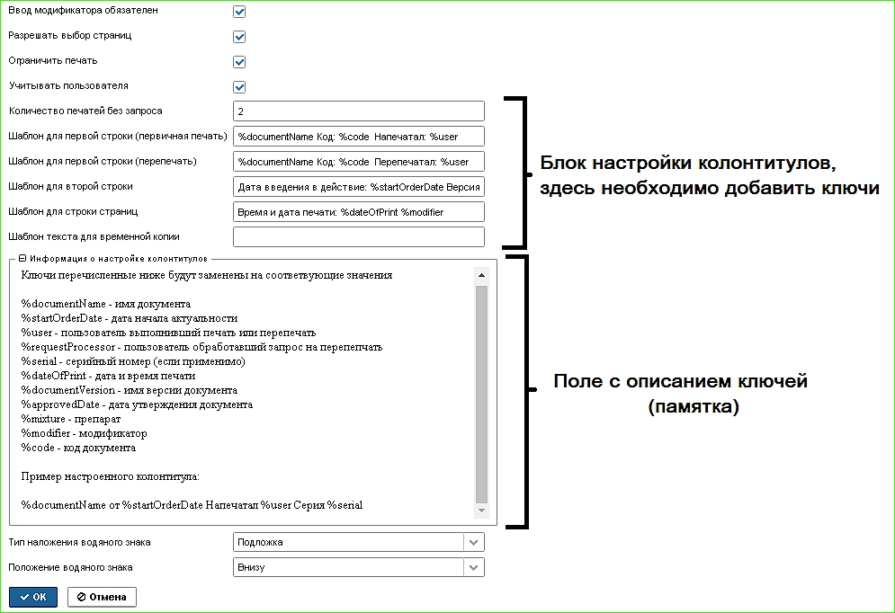The image size is (895, 613).
Task: Click "%code - код документа" line
Action: 78,448
